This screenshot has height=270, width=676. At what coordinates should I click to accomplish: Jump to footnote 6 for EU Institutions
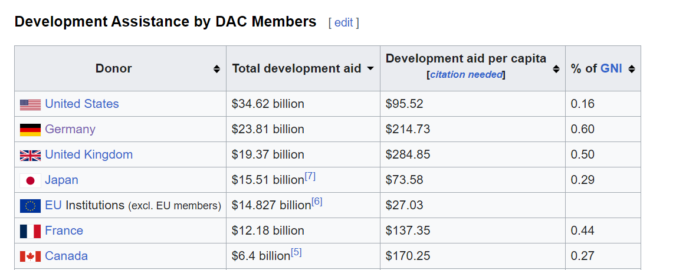(317, 202)
